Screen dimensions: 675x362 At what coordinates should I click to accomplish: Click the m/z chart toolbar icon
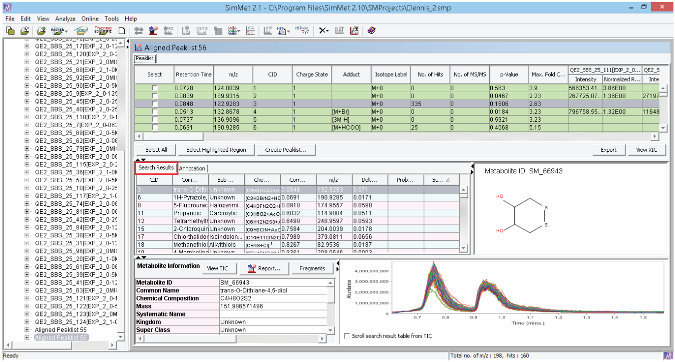click(x=168, y=31)
